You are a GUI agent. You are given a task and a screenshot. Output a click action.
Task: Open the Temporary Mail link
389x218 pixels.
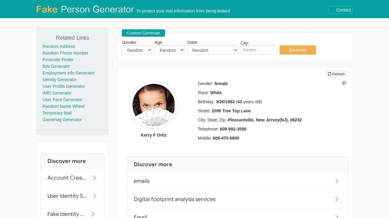[x=57, y=113]
